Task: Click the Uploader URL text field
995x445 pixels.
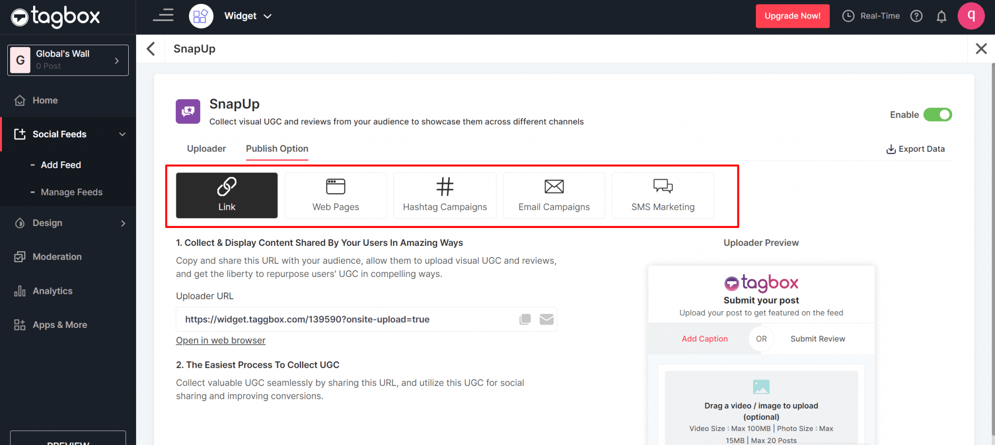Action: click(345, 319)
